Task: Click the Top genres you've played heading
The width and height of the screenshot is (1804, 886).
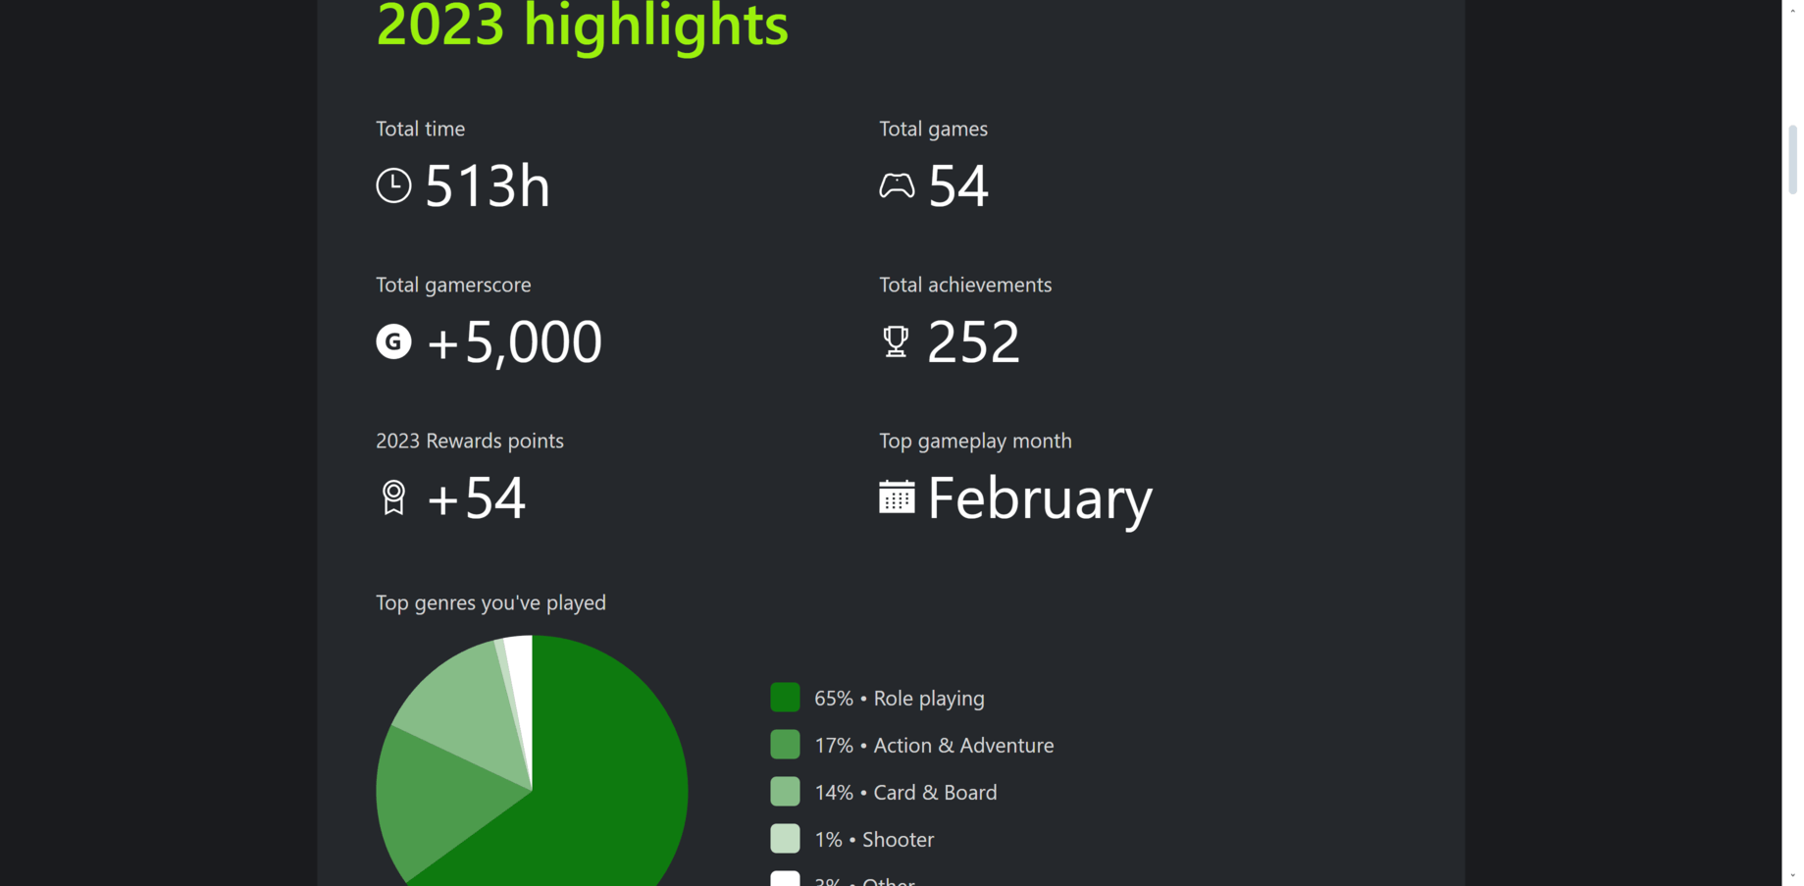Action: [490, 602]
